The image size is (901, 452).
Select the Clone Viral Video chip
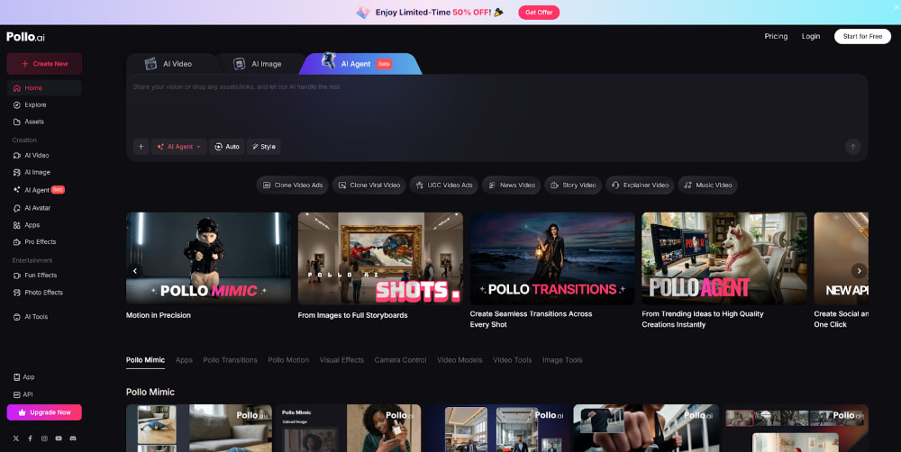point(369,185)
